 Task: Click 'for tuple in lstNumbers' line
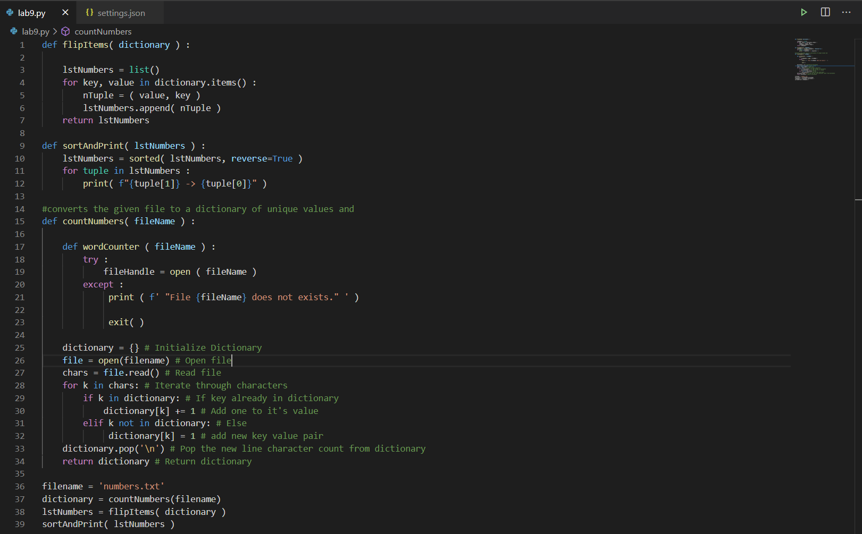coord(121,171)
